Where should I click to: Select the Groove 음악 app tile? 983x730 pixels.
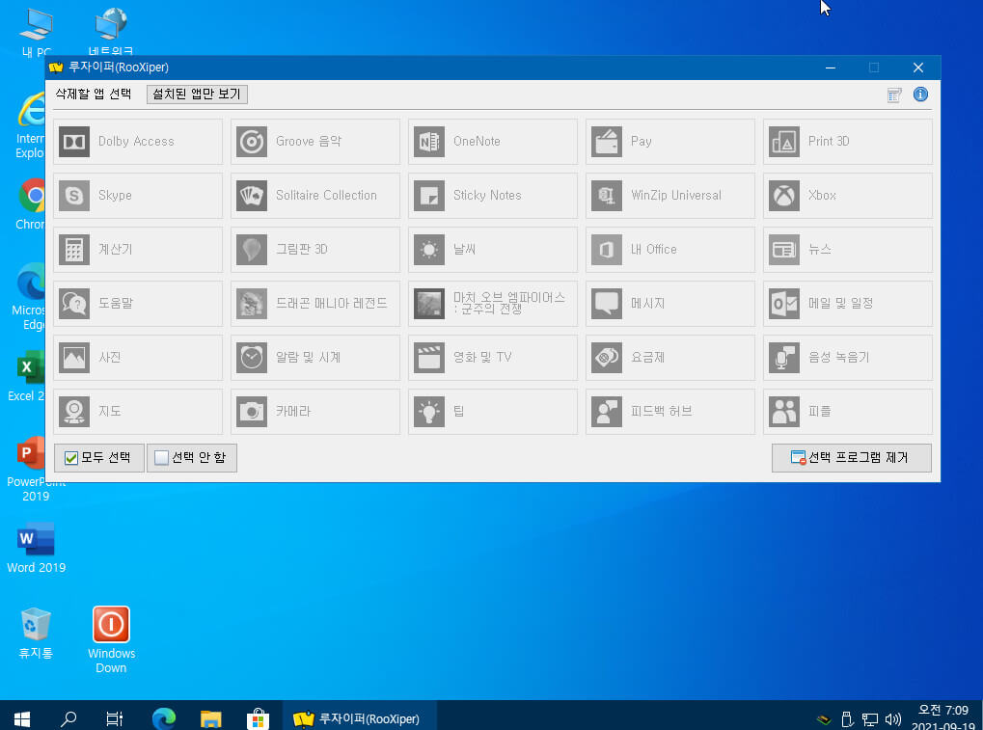coord(315,142)
